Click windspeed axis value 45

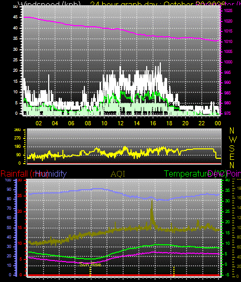[x=16, y=17]
